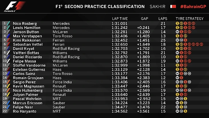Select Romain Grosjean's red supersoft tyre icon
The image size is (209, 118).
182,78
